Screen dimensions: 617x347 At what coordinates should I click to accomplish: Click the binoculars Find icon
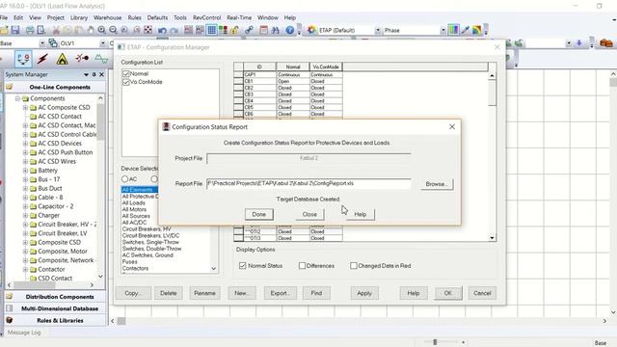(x=275, y=30)
